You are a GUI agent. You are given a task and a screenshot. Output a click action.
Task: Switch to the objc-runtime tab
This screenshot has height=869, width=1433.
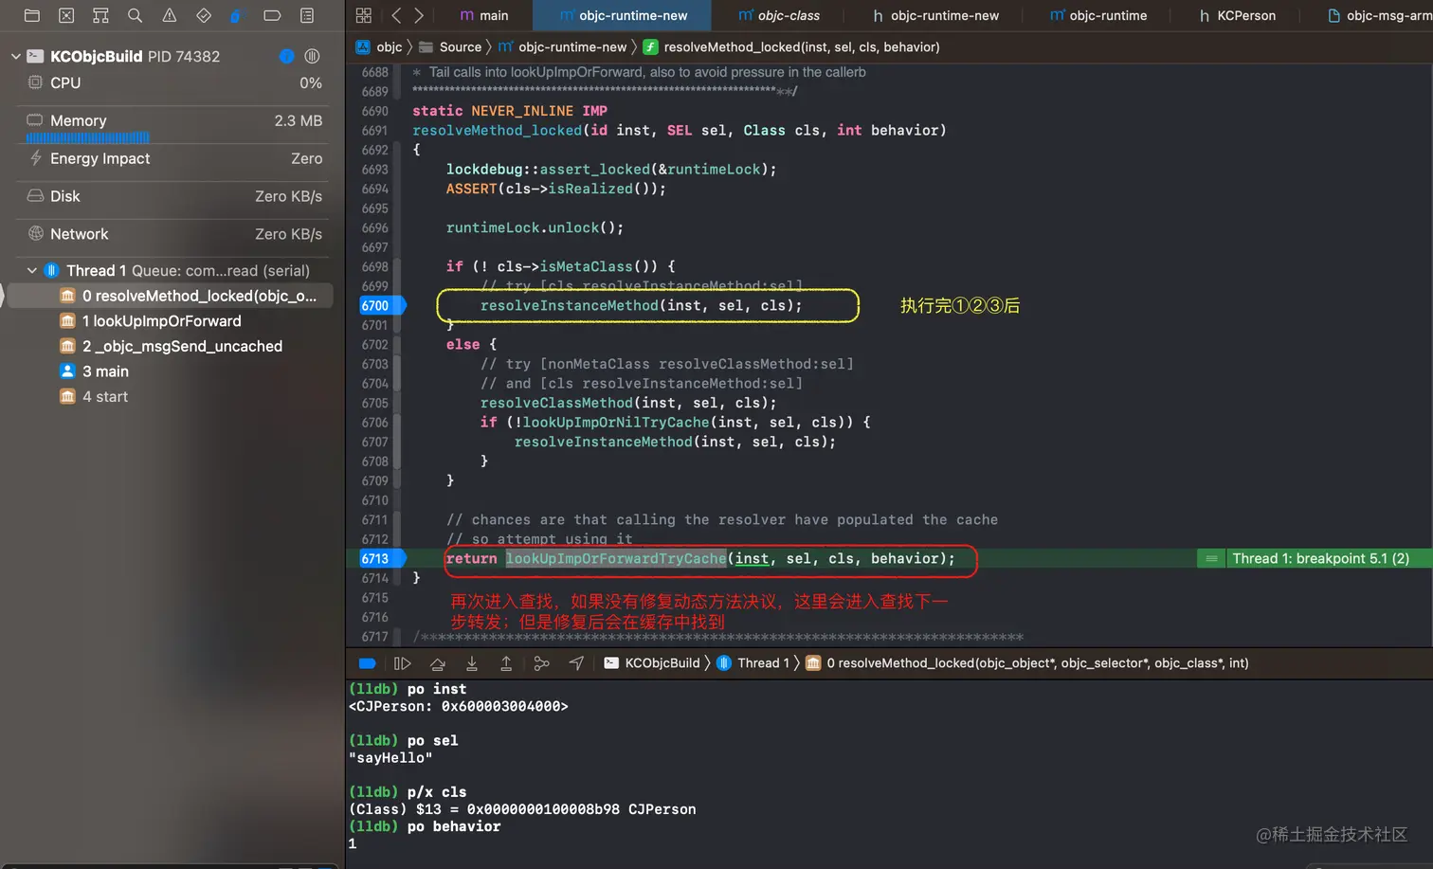click(x=1098, y=15)
